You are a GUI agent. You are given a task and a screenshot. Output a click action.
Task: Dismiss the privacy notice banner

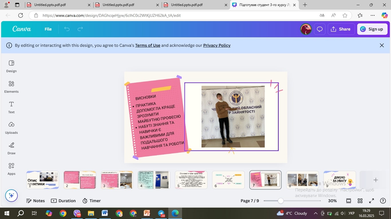tap(382, 45)
